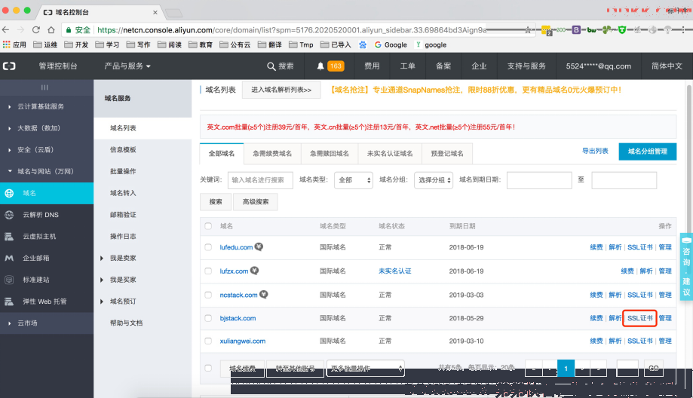This screenshot has height=398, width=693.
Task: Open the Google bookmark
Action: pos(391,44)
